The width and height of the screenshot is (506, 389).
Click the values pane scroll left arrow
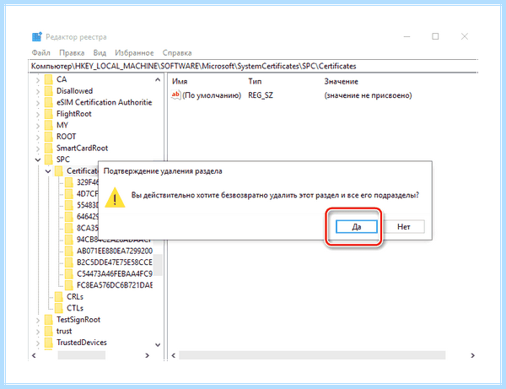tap(173, 355)
